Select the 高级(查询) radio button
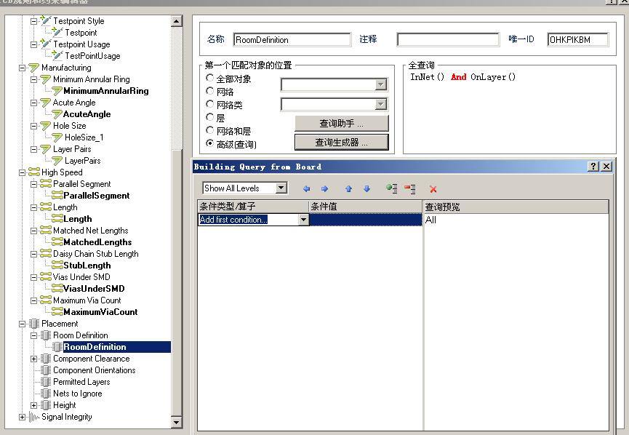This screenshot has width=629, height=435. [x=209, y=143]
